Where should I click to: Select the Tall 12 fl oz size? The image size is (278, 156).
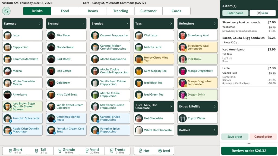[41, 151]
